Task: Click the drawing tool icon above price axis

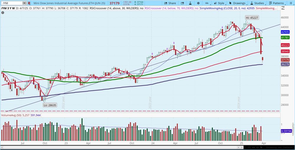Action: pyautogui.click(x=283, y=8)
